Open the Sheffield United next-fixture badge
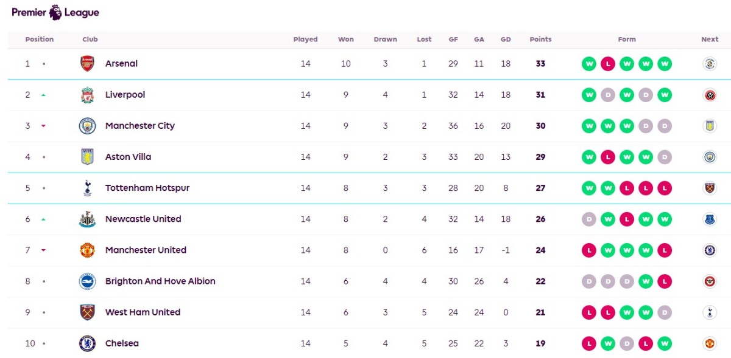This screenshot has height=358, width=731. pyautogui.click(x=710, y=95)
